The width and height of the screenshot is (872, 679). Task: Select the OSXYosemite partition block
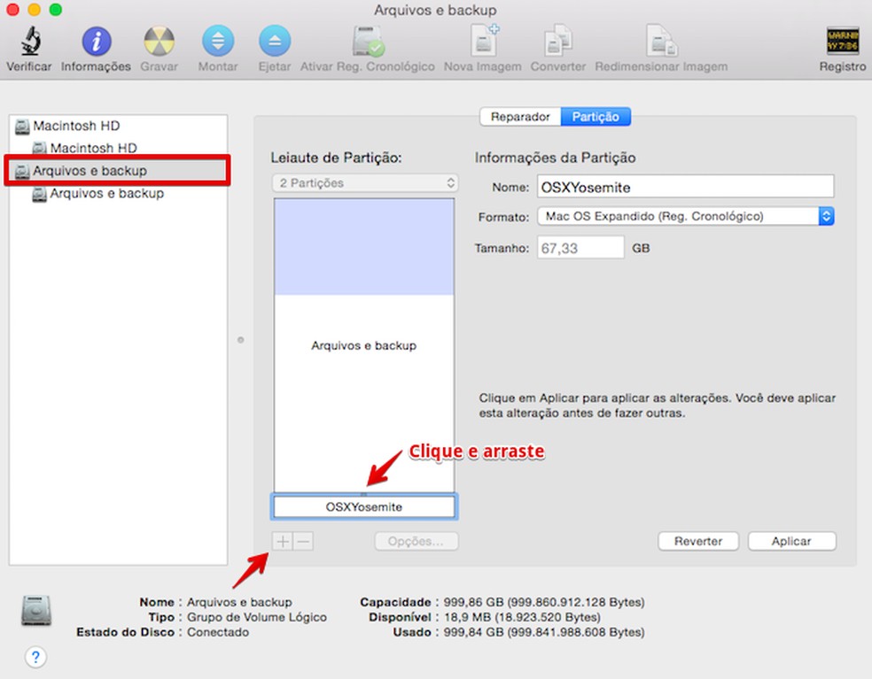[364, 506]
